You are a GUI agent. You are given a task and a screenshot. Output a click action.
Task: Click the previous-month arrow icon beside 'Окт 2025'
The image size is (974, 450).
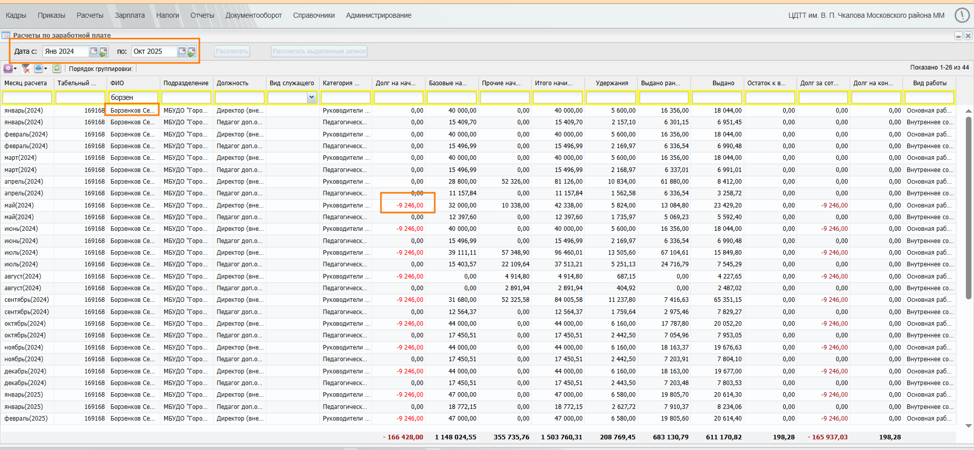pos(192,52)
